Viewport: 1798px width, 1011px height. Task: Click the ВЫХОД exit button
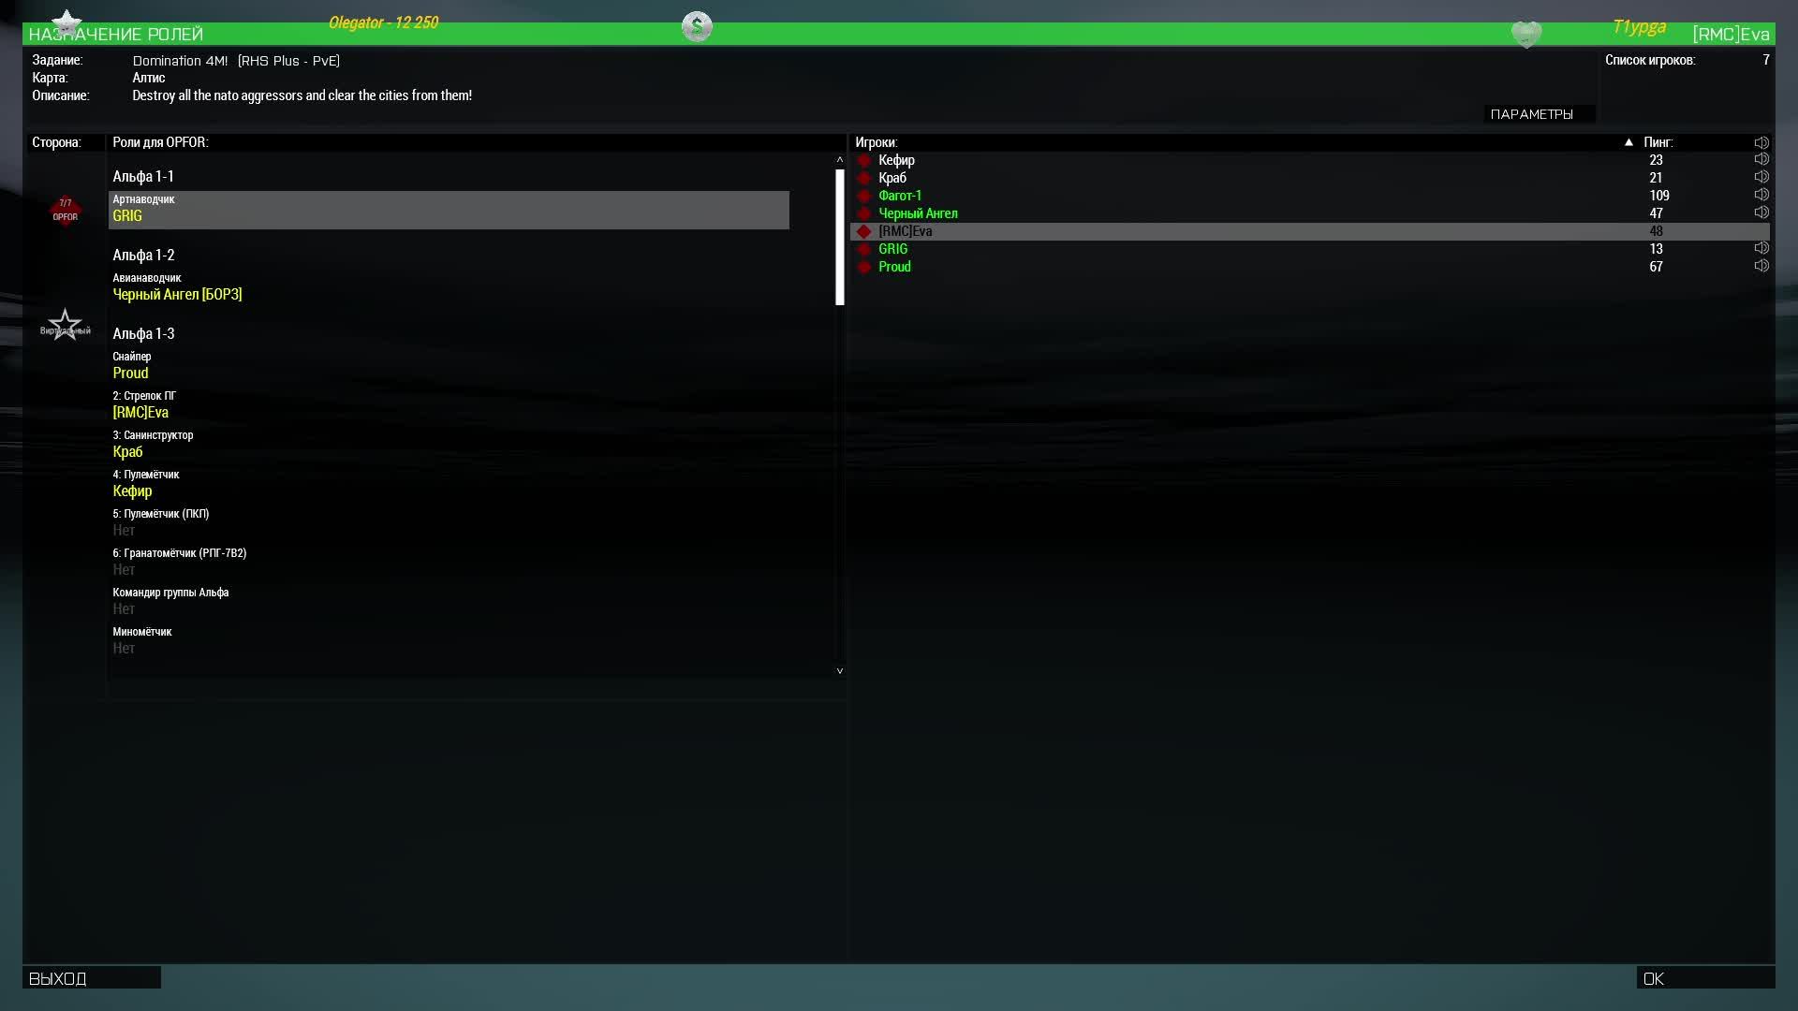[x=91, y=978]
